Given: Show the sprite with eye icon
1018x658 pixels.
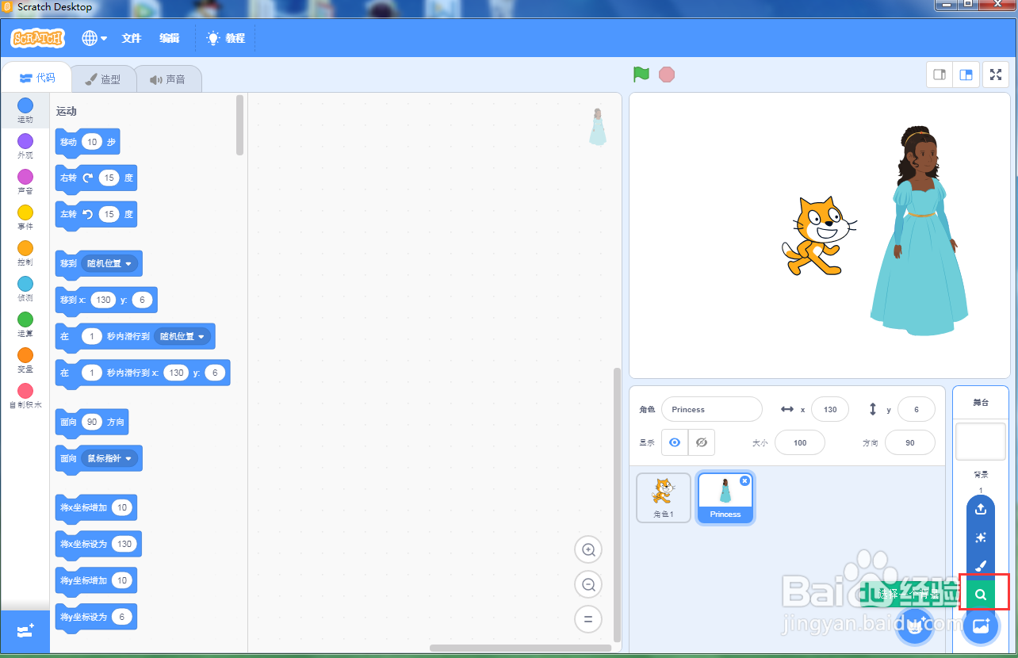Looking at the screenshot, I should (675, 442).
